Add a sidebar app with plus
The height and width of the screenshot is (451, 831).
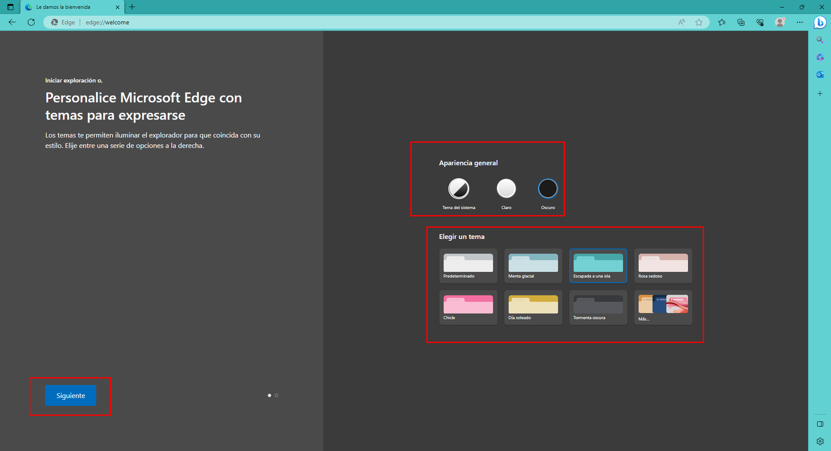click(820, 94)
